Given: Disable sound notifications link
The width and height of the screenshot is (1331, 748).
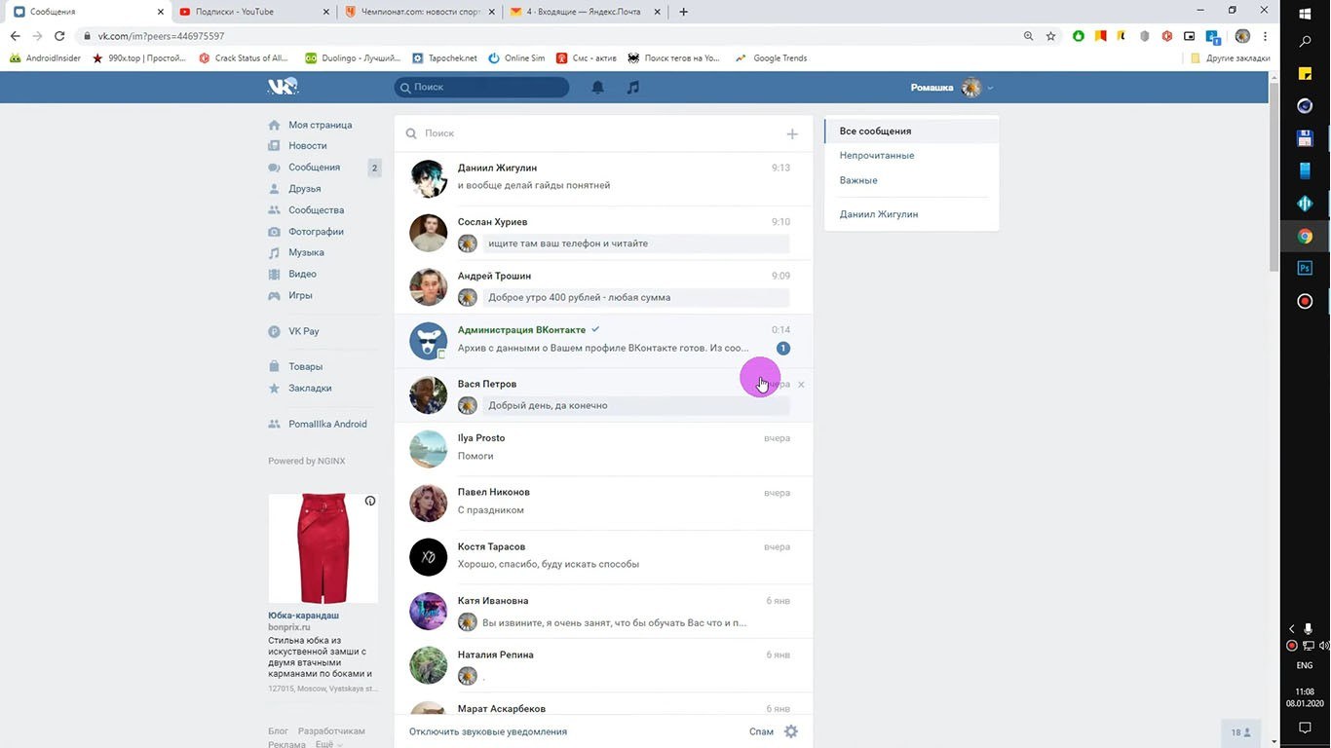Looking at the screenshot, I should tap(487, 731).
